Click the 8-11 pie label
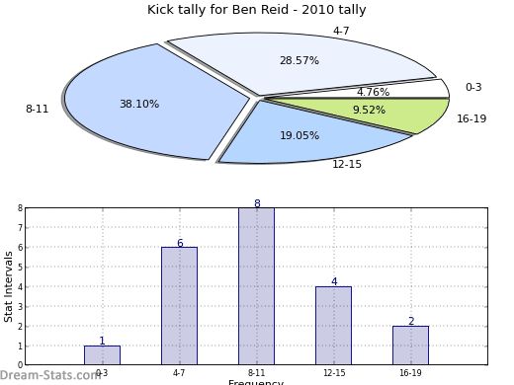The height and width of the screenshot is (385, 514). coord(38,109)
